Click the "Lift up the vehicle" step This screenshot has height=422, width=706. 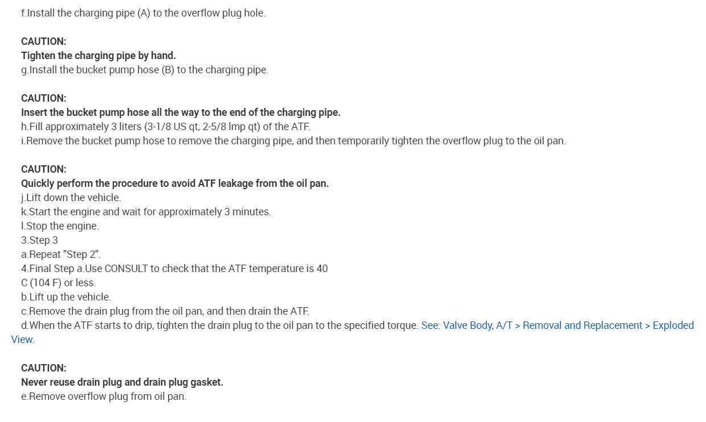tap(66, 297)
